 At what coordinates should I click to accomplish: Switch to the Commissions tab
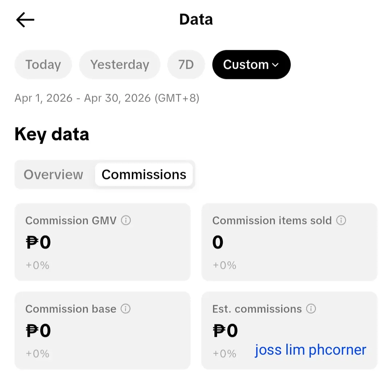144,175
